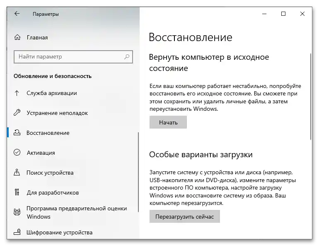Screen dimensions: 319x246
Task: Click the wrench icon for Устранение неполадок
Action: click(x=17, y=112)
